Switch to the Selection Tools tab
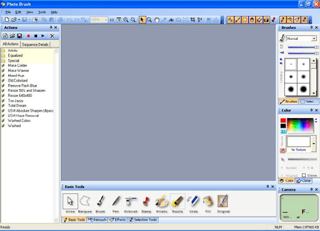This screenshot has width=320, height=231. tap(143, 219)
